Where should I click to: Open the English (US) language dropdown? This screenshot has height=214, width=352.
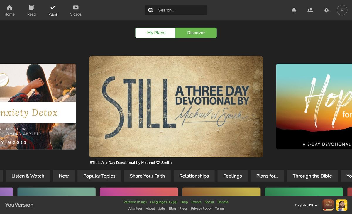pyautogui.click(x=305, y=205)
